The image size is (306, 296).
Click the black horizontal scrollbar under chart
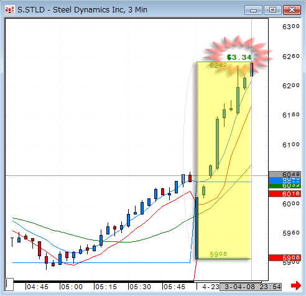[x=104, y=282]
